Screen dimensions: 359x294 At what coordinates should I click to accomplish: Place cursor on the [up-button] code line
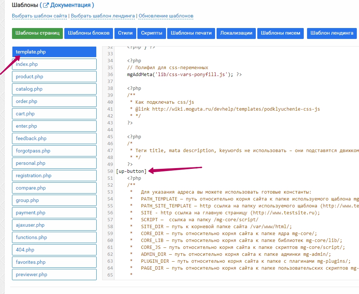pyautogui.click(x=132, y=171)
